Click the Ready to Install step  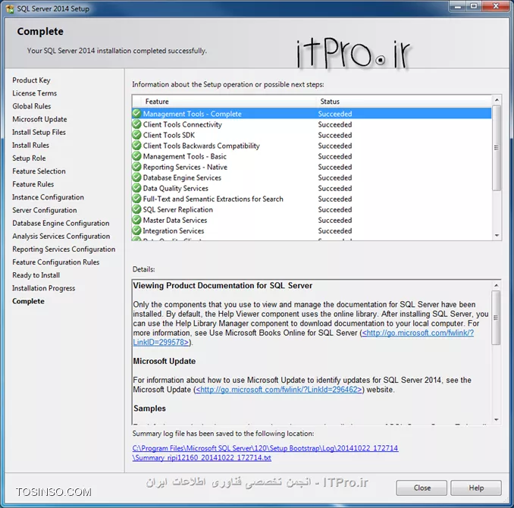click(36, 275)
